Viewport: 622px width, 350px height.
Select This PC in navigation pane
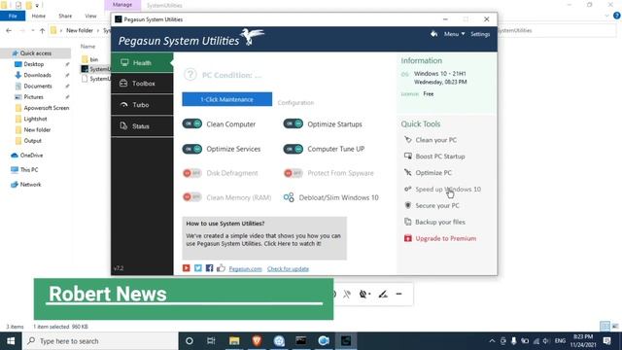click(29, 170)
